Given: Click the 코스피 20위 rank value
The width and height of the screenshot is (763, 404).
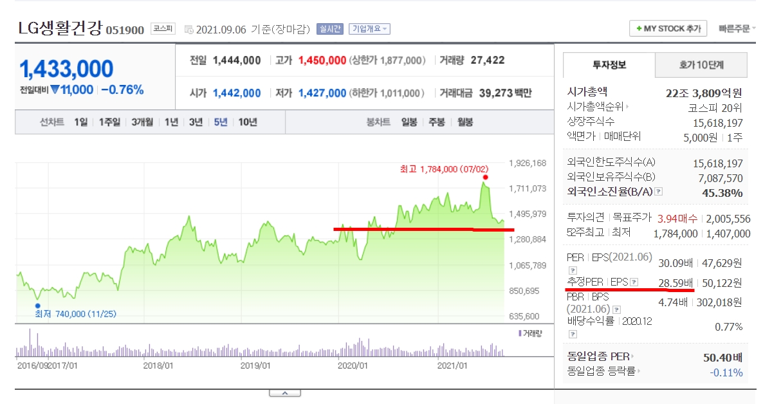Looking at the screenshot, I should [715, 108].
